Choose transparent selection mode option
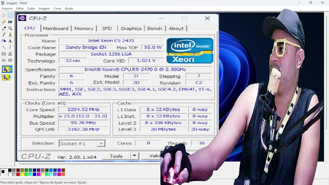Viewport: 329px width, 185px height. pyautogui.click(x=7, y=77)
